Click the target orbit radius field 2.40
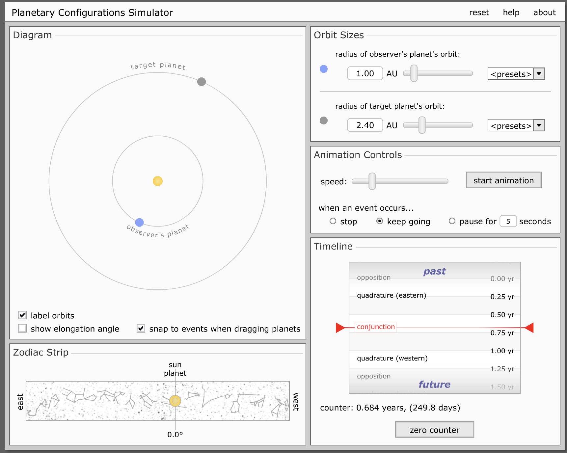The width and height of the screenshot is (567, 453). [365, 125]
